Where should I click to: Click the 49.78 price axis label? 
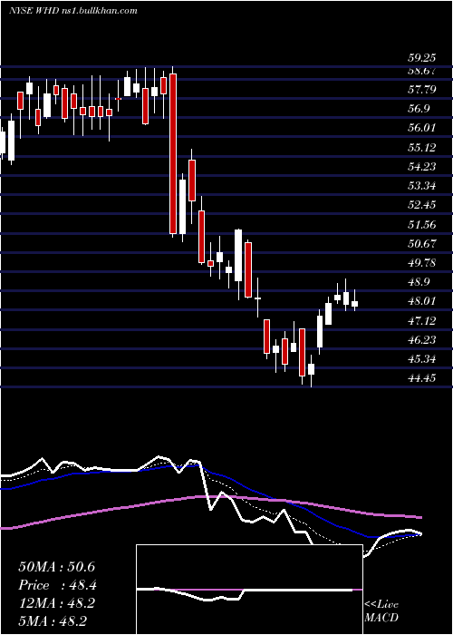[x=421, y=263]
